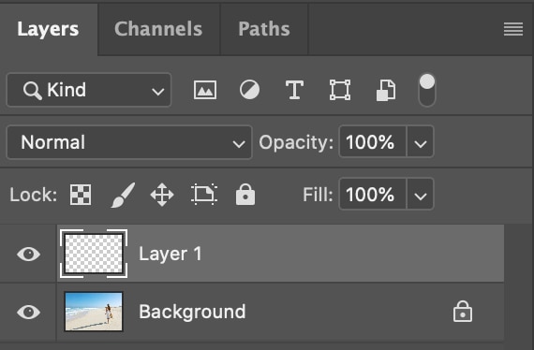The width and height of the screenshot is (534, 350).
Task: Hide Layer 1 using eye icon
Action: [x=29, y=254]
